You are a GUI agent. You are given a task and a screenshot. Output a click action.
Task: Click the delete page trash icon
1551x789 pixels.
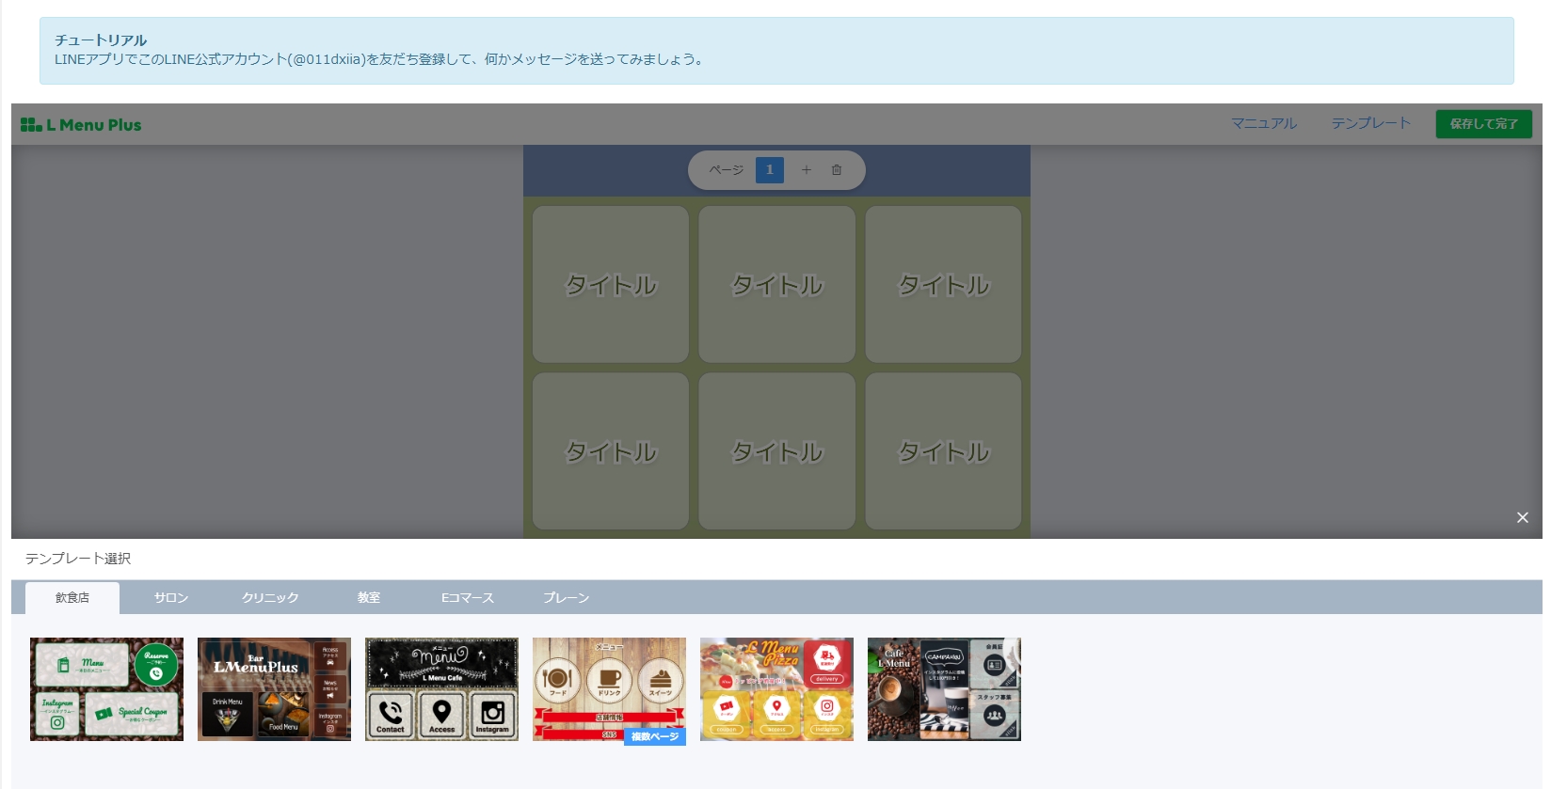[x=836, y=170]
